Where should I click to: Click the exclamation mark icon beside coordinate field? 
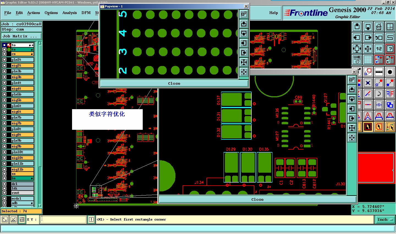[x=91, y=219]
